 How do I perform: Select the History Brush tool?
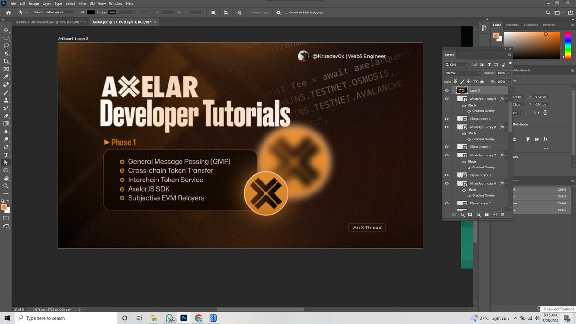pyautogui.click(x=6, y=108)
